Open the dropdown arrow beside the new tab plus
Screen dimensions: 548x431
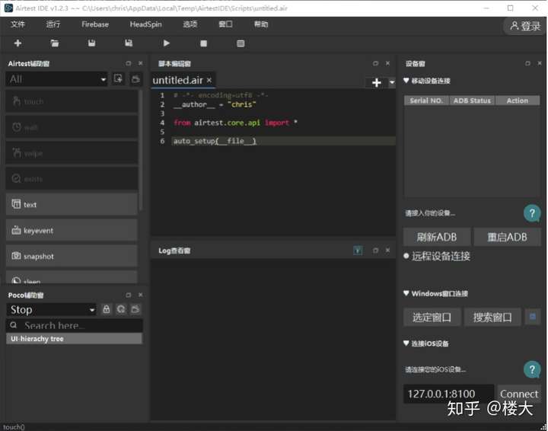point(392,82)
